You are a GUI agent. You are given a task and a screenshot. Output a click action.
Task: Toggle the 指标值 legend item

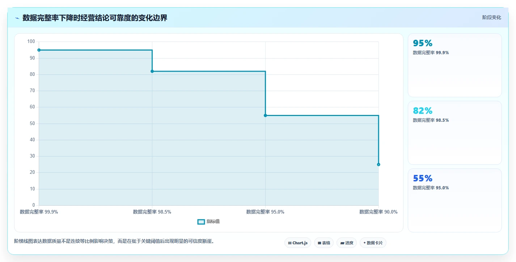pos(208,222)
